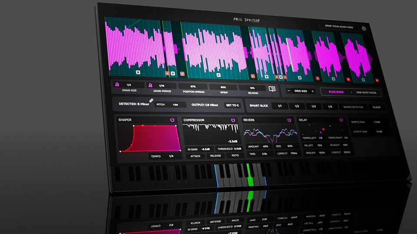Click the pencil icon next to Detected key
This screenshot has width=417, height=234.
tap(152, 101)
